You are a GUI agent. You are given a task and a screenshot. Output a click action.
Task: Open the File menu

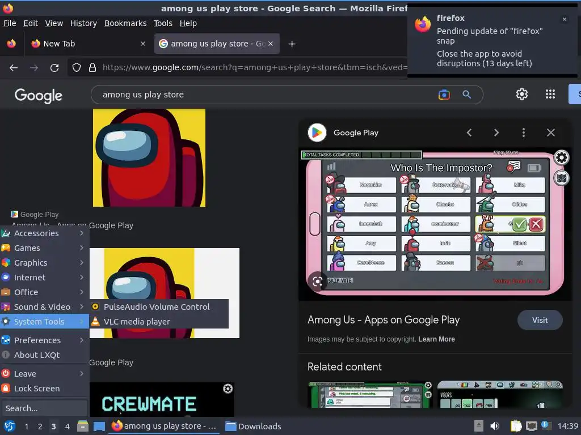tap(10, 23)
